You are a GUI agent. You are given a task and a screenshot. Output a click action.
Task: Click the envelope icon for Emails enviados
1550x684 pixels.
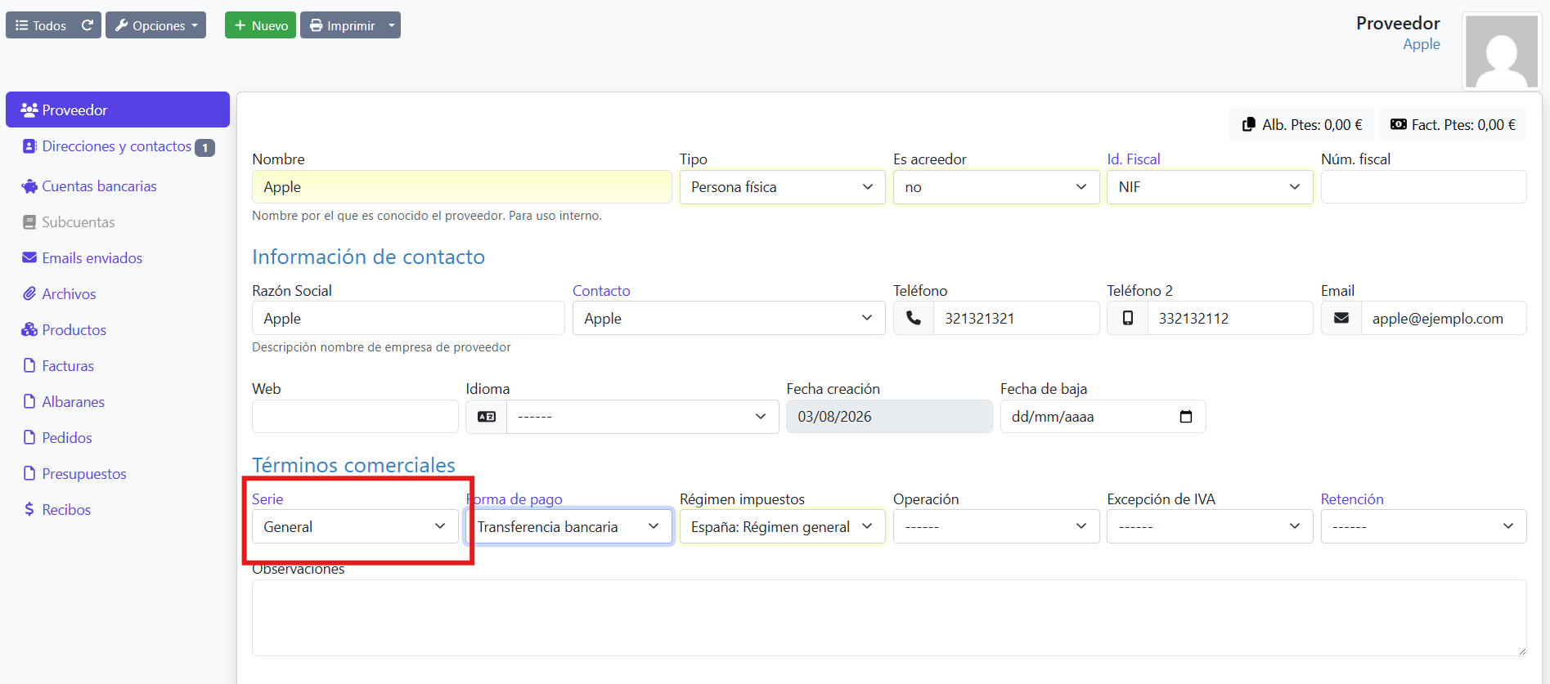click(x=29, y=258)
